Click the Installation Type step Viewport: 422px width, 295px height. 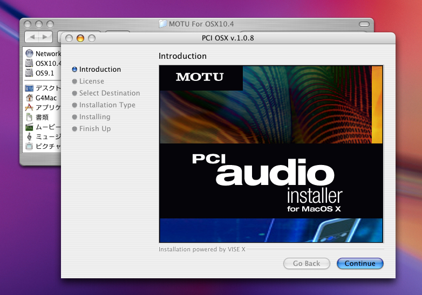[107, 105]
